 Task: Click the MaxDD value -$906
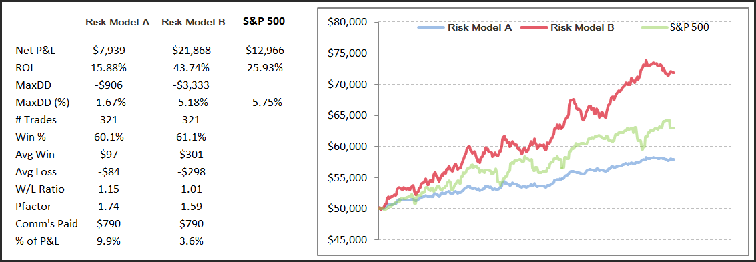(109, 85)
